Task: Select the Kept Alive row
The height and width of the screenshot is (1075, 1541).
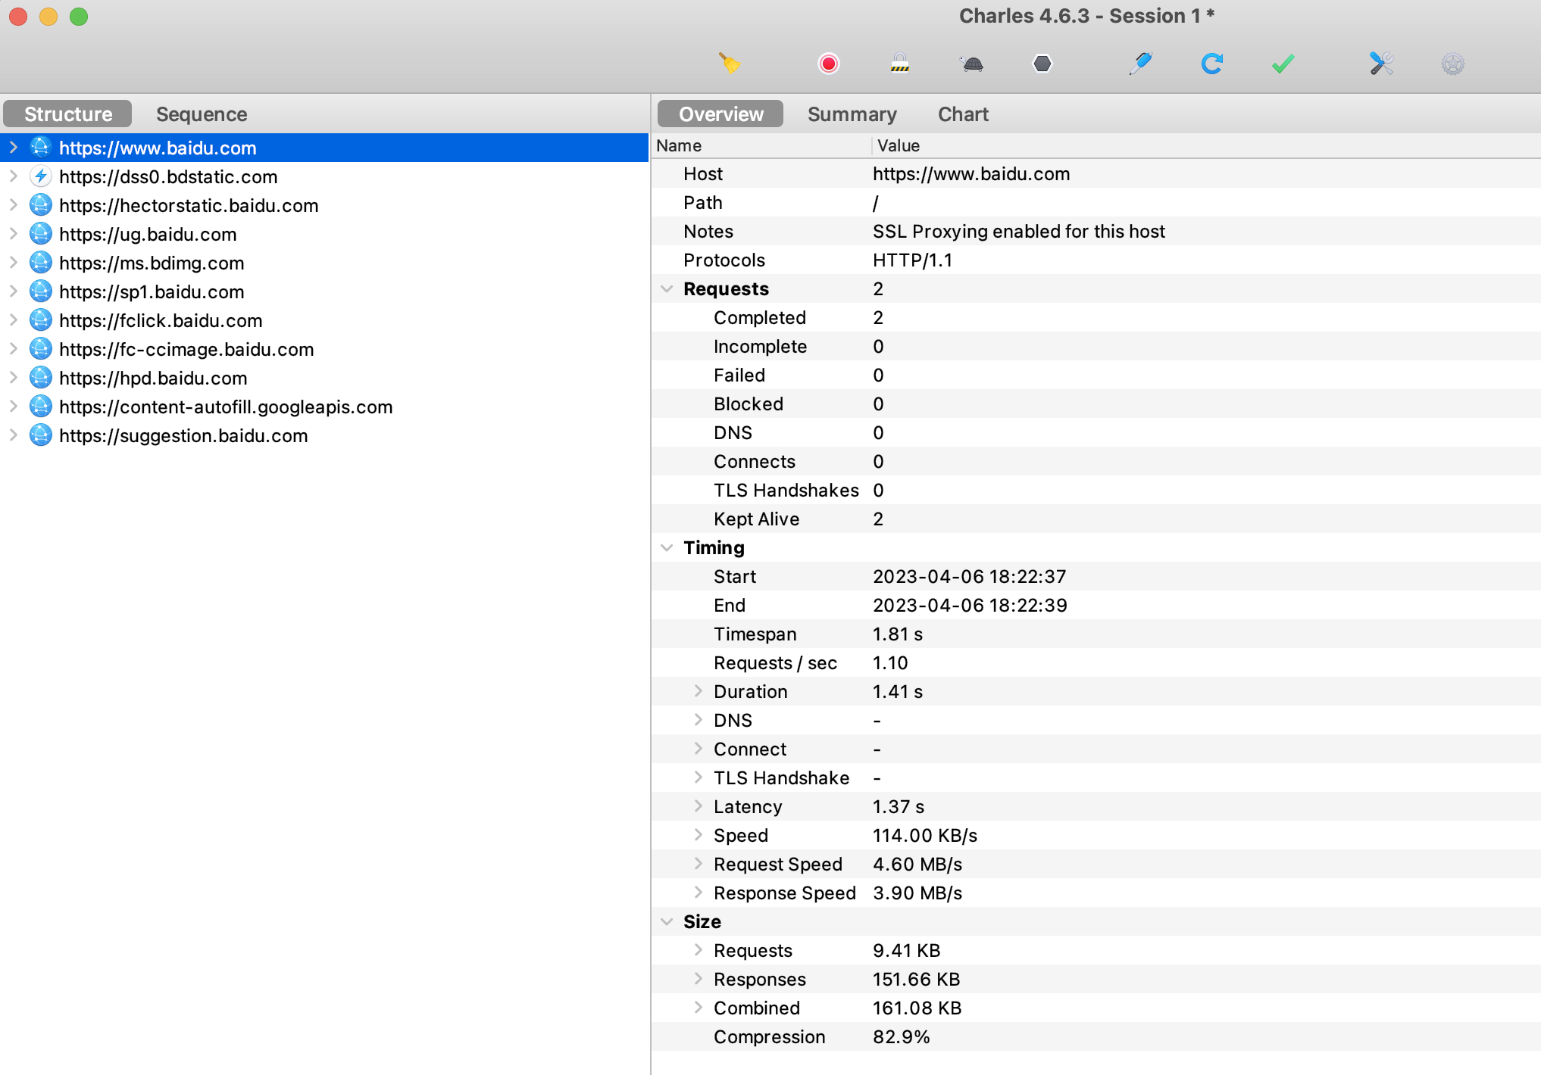Action: pyautogui.click(x=1096, y=519)
